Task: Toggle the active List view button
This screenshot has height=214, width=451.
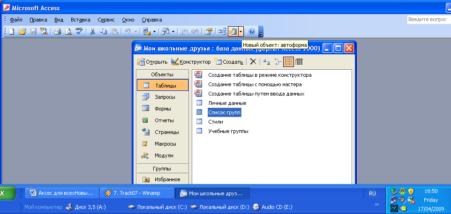Action: pos(288,61)
